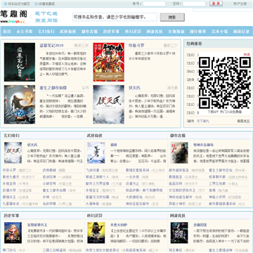Click the set-as-homepage icon at top left
253x253 pixels.
(6, 4)
